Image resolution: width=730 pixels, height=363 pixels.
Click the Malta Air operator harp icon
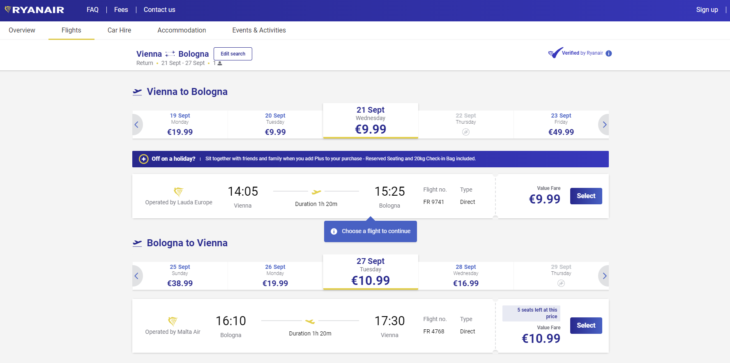(173, 321)
